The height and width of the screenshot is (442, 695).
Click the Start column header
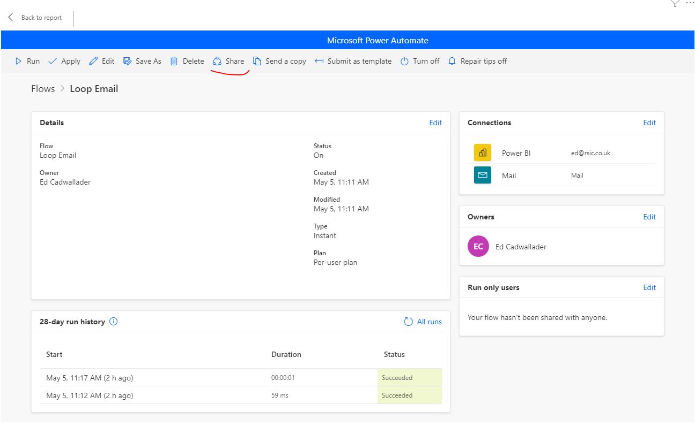pyautogui.click(x=54, y=354)
